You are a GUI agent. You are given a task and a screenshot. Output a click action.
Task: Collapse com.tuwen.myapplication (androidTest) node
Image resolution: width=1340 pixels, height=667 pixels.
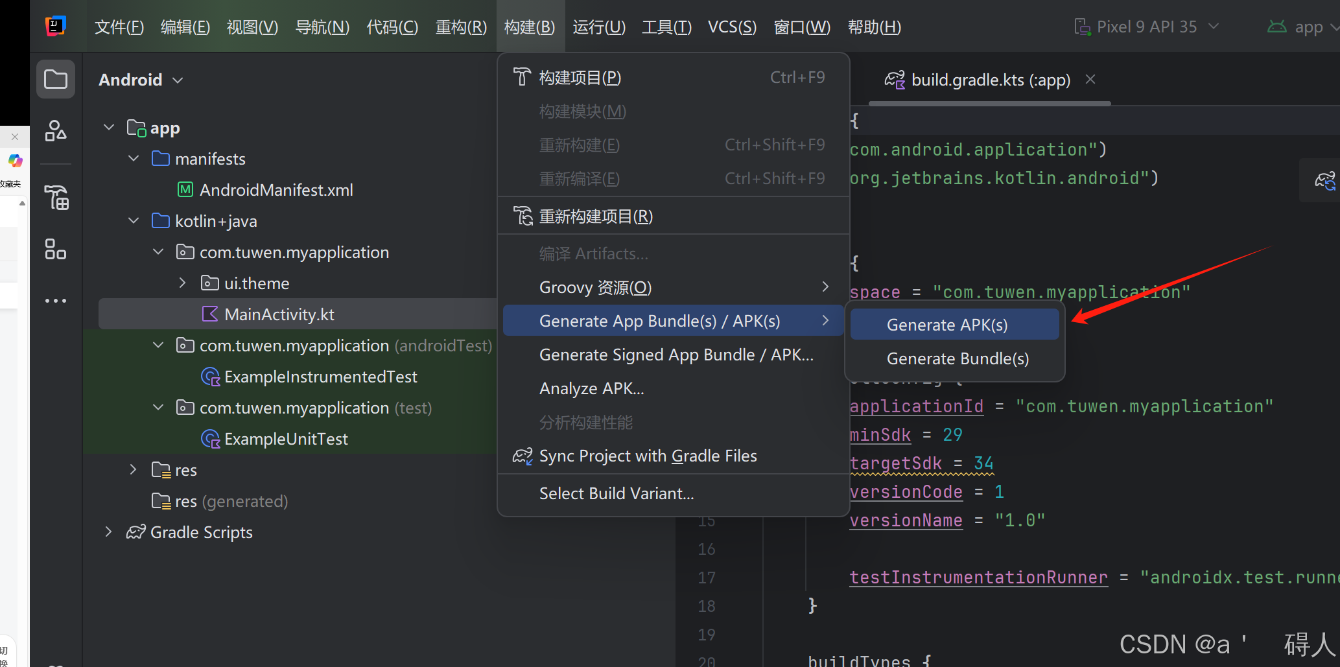pos(158,345)
